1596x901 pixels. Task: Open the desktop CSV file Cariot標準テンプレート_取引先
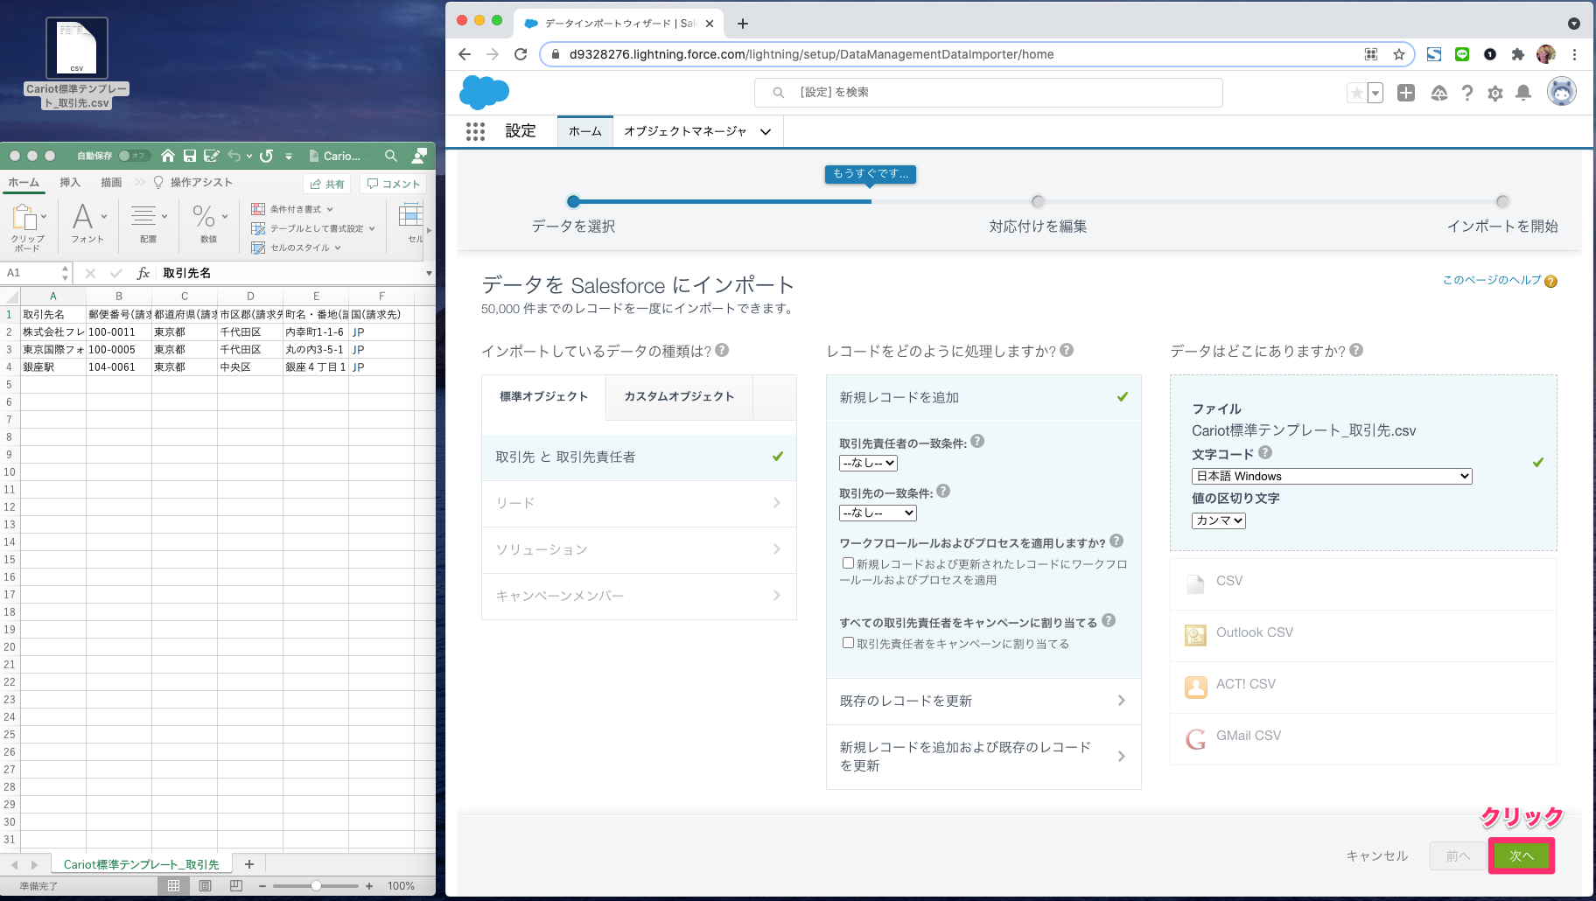click(77, 63)
